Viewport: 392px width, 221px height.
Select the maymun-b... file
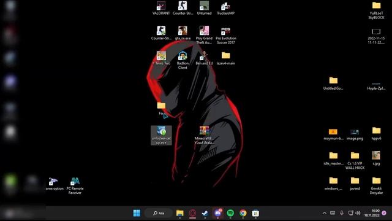pyautogui.click(x=333, y=134)
